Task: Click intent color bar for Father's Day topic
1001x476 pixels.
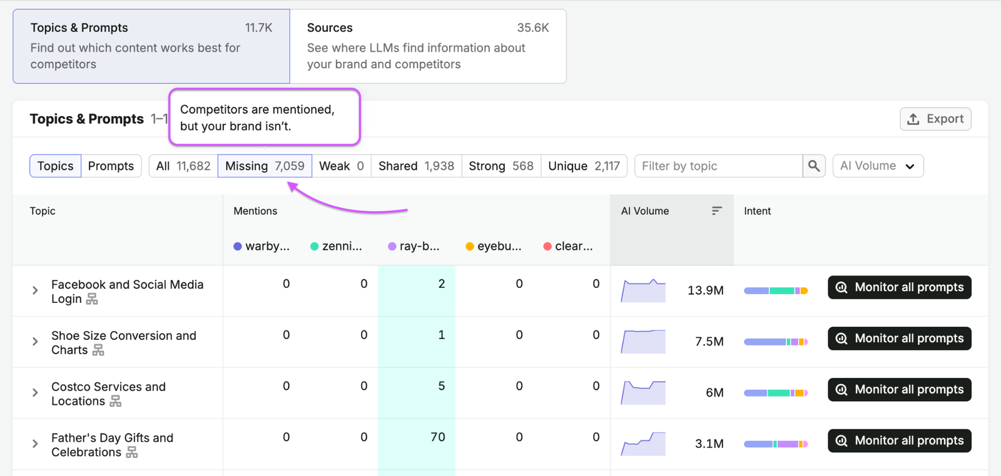Action: 776,444
